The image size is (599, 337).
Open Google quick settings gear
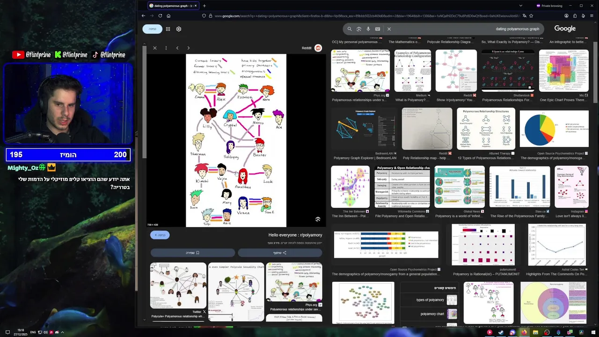pyautogui.click(x=179, y=29)
